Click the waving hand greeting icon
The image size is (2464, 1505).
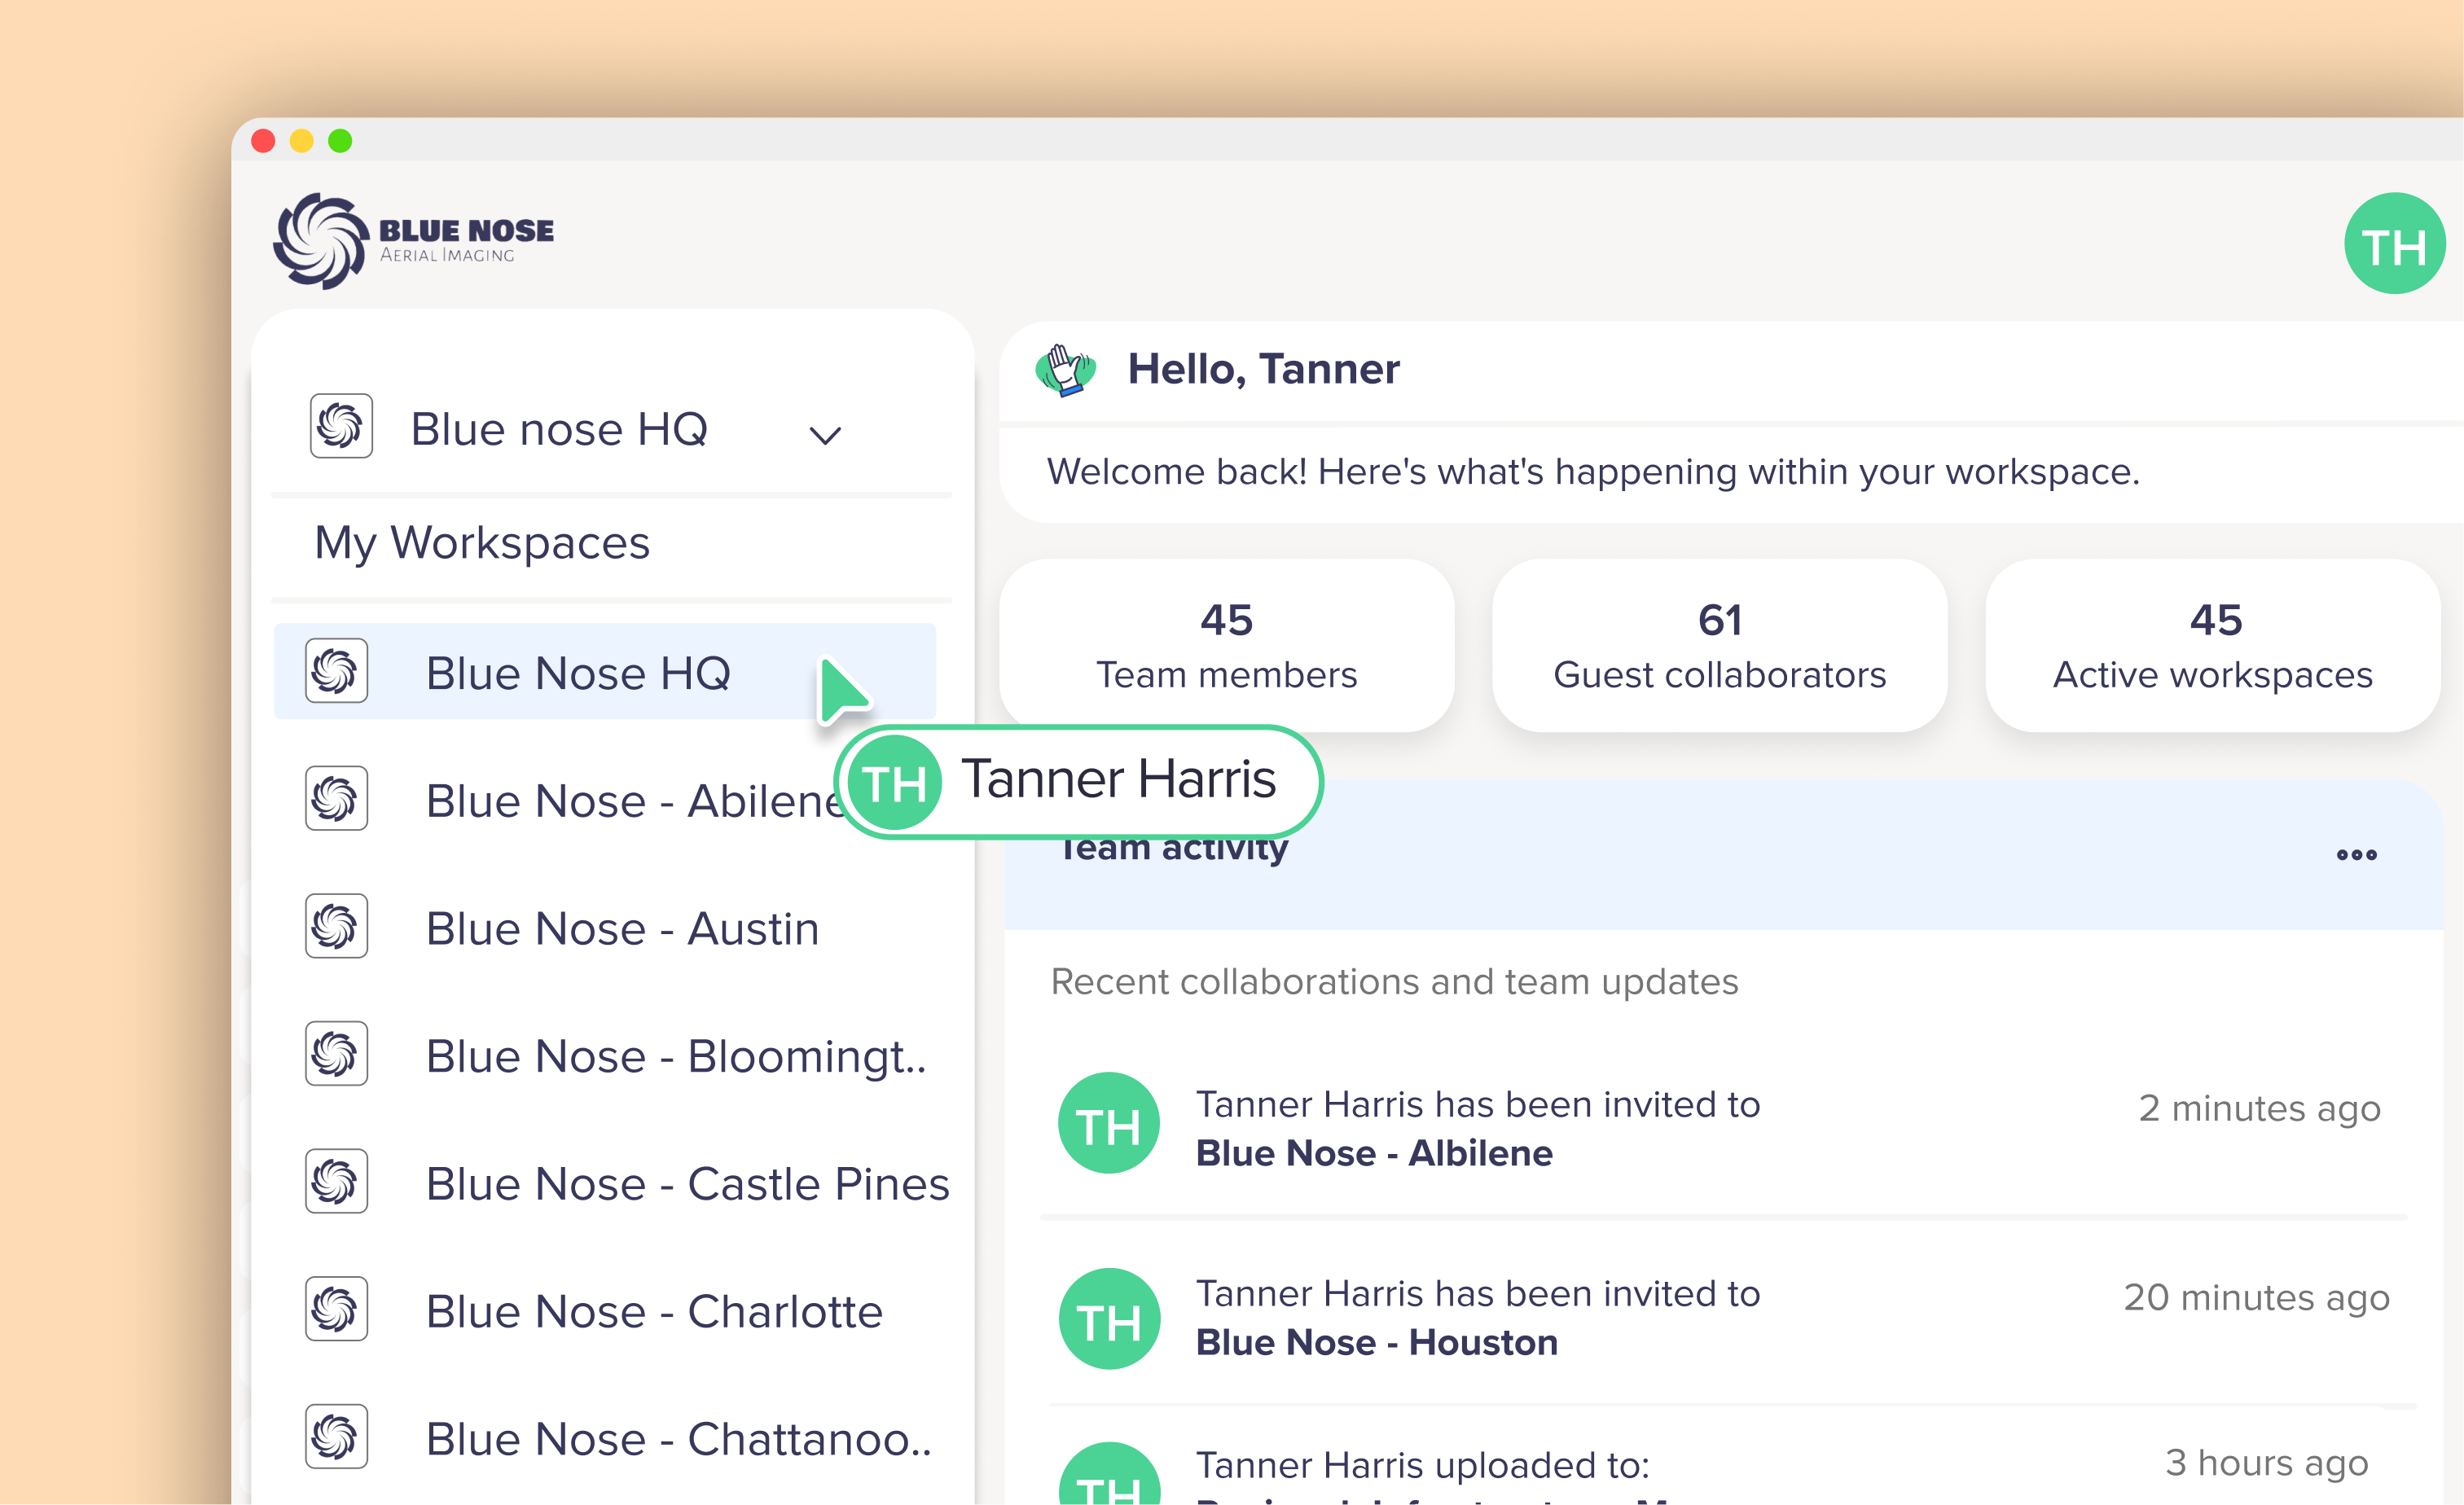pyautogui.click(x=1065, y=370)
